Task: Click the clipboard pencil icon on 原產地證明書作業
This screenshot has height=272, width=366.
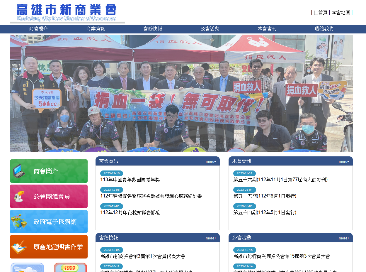Action: [x=19, y=247]
